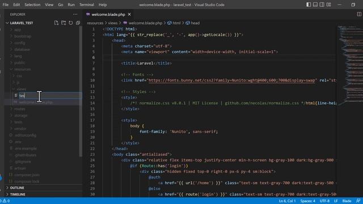This screenshot has height=204, width=363.
Task: Expand the storage folder
Action: (20, 115)
